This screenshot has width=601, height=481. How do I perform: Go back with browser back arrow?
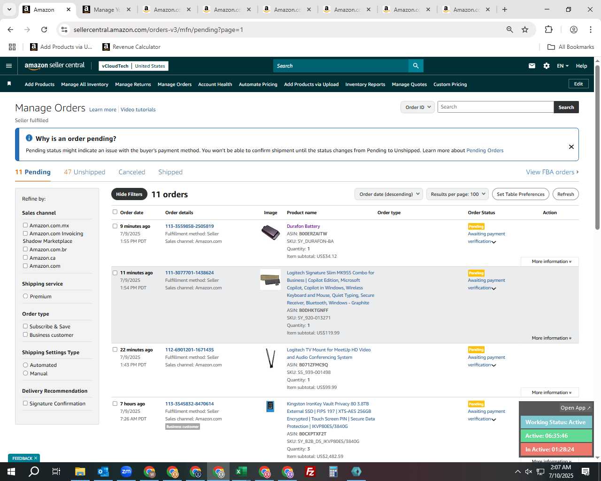pyautogui.click(x=10, y=30)
